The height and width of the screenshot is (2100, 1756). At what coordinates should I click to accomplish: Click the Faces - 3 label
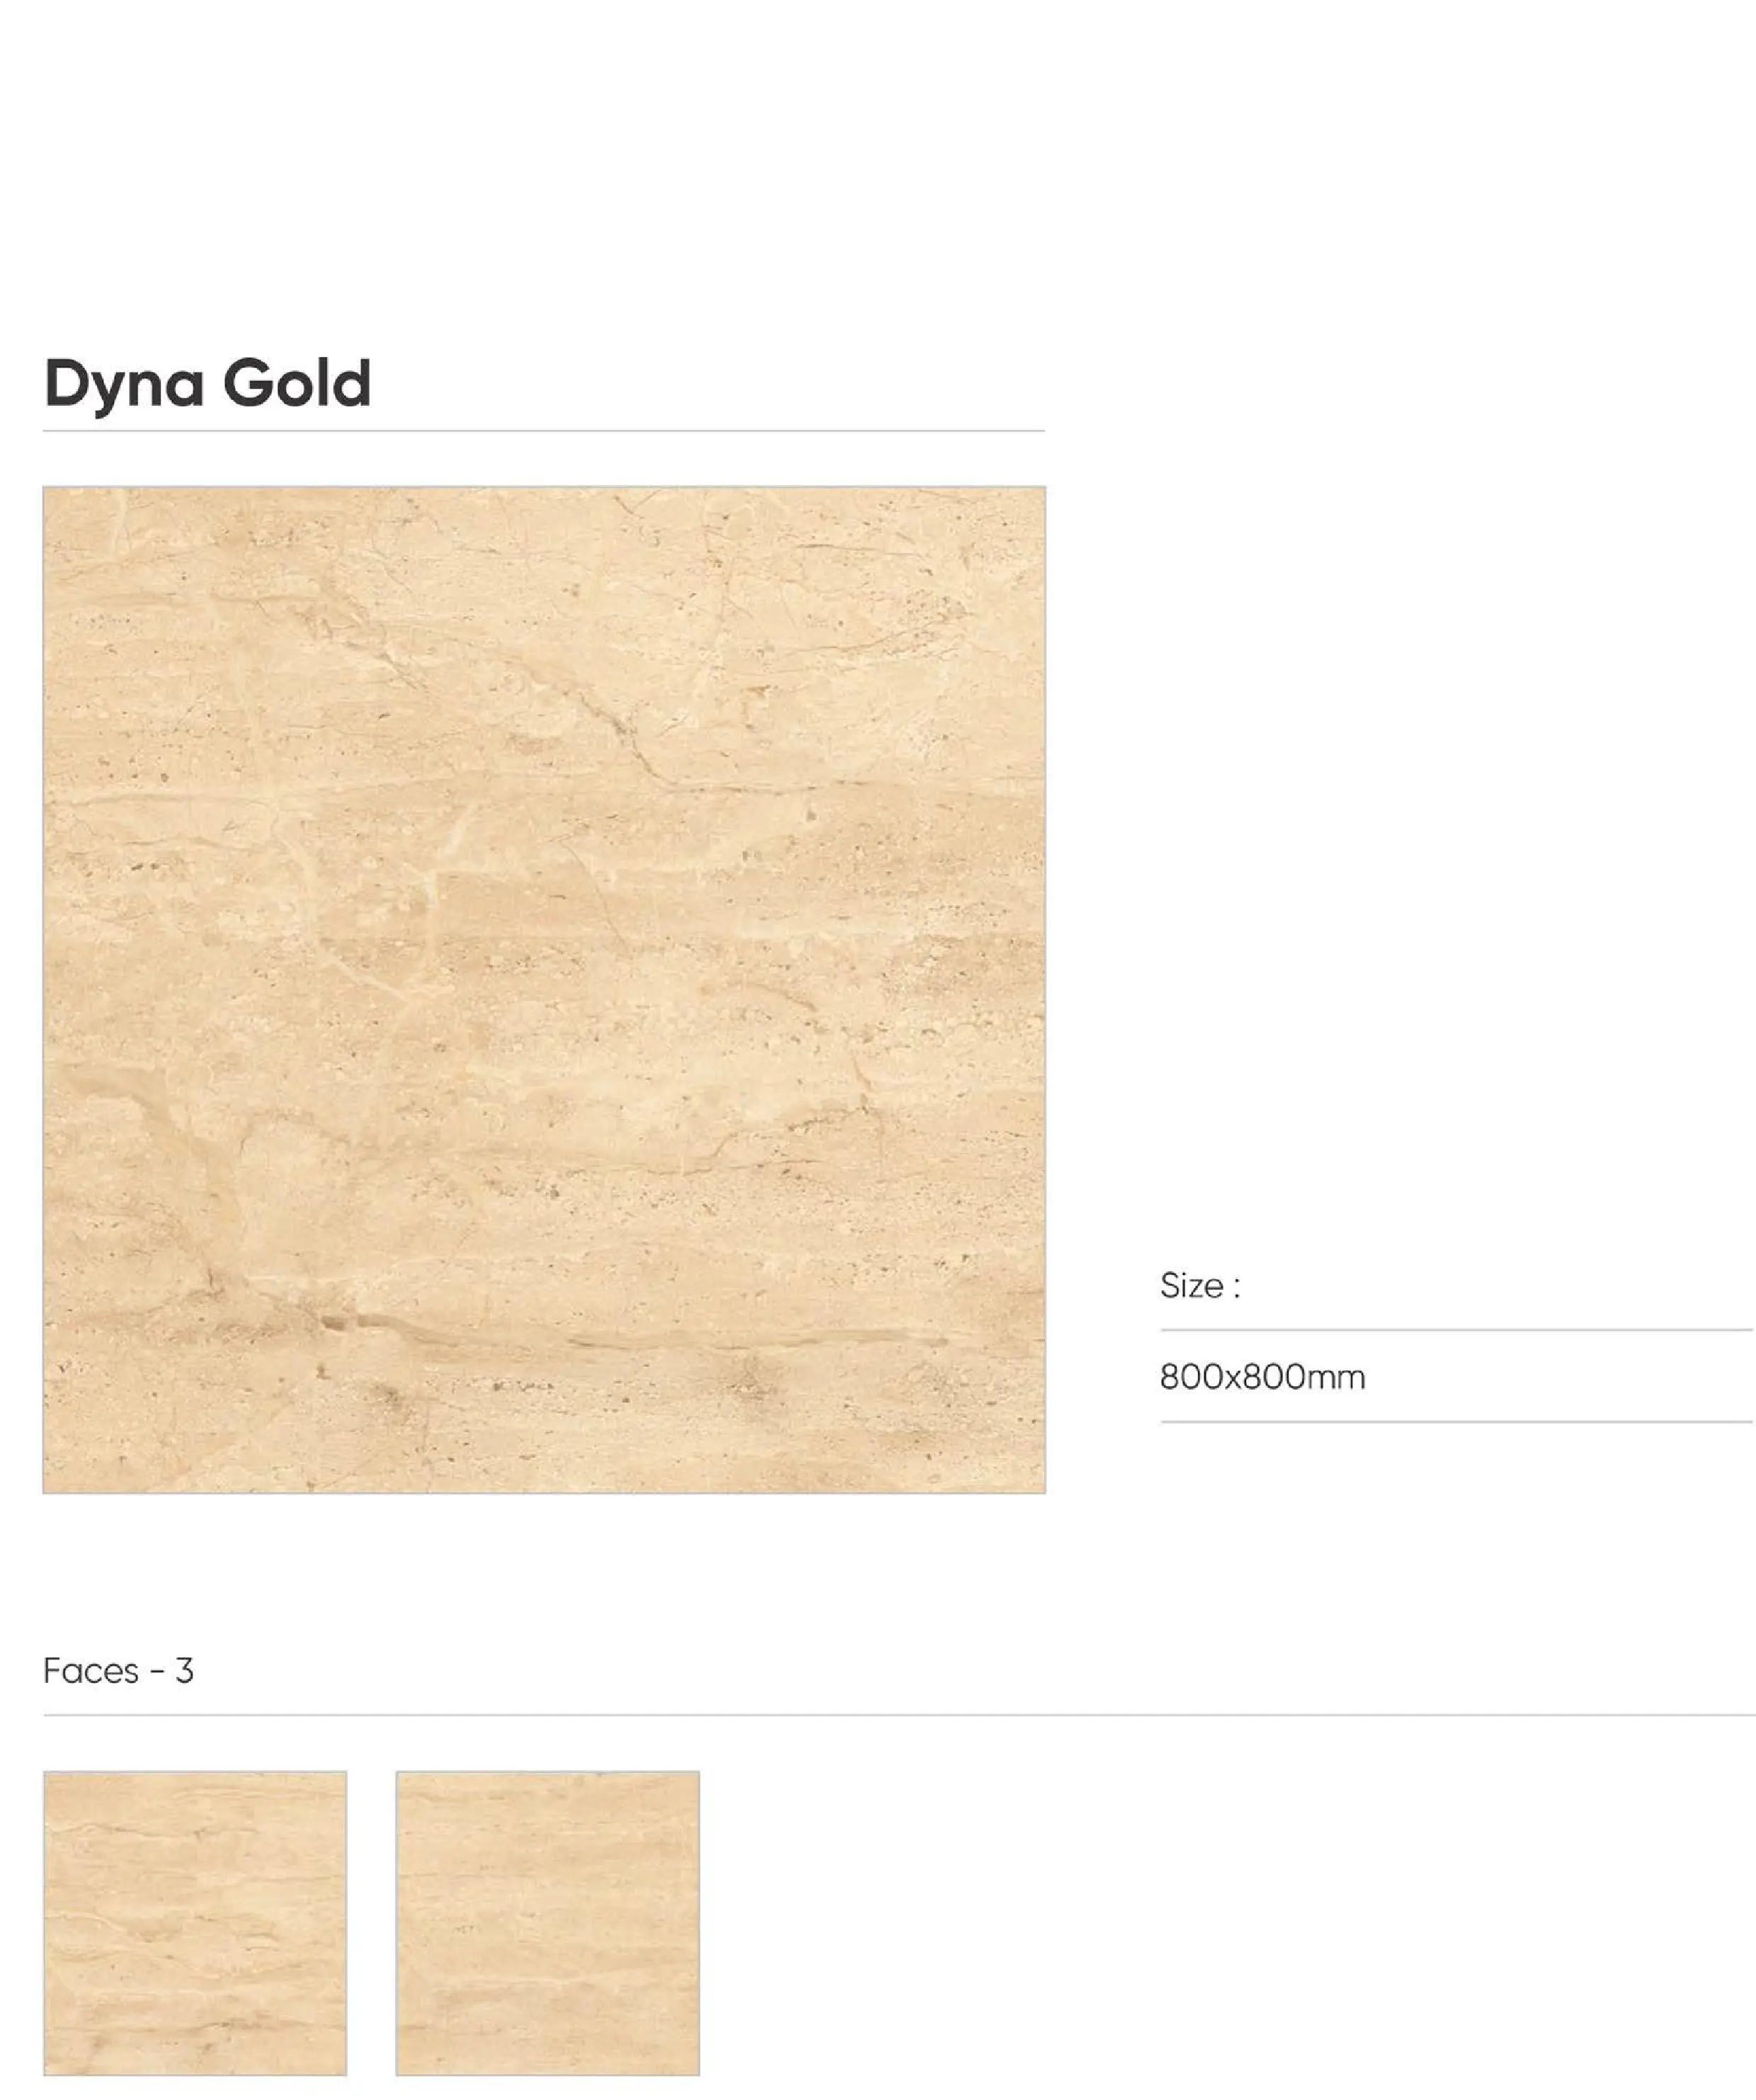(x=118, y=1671)
